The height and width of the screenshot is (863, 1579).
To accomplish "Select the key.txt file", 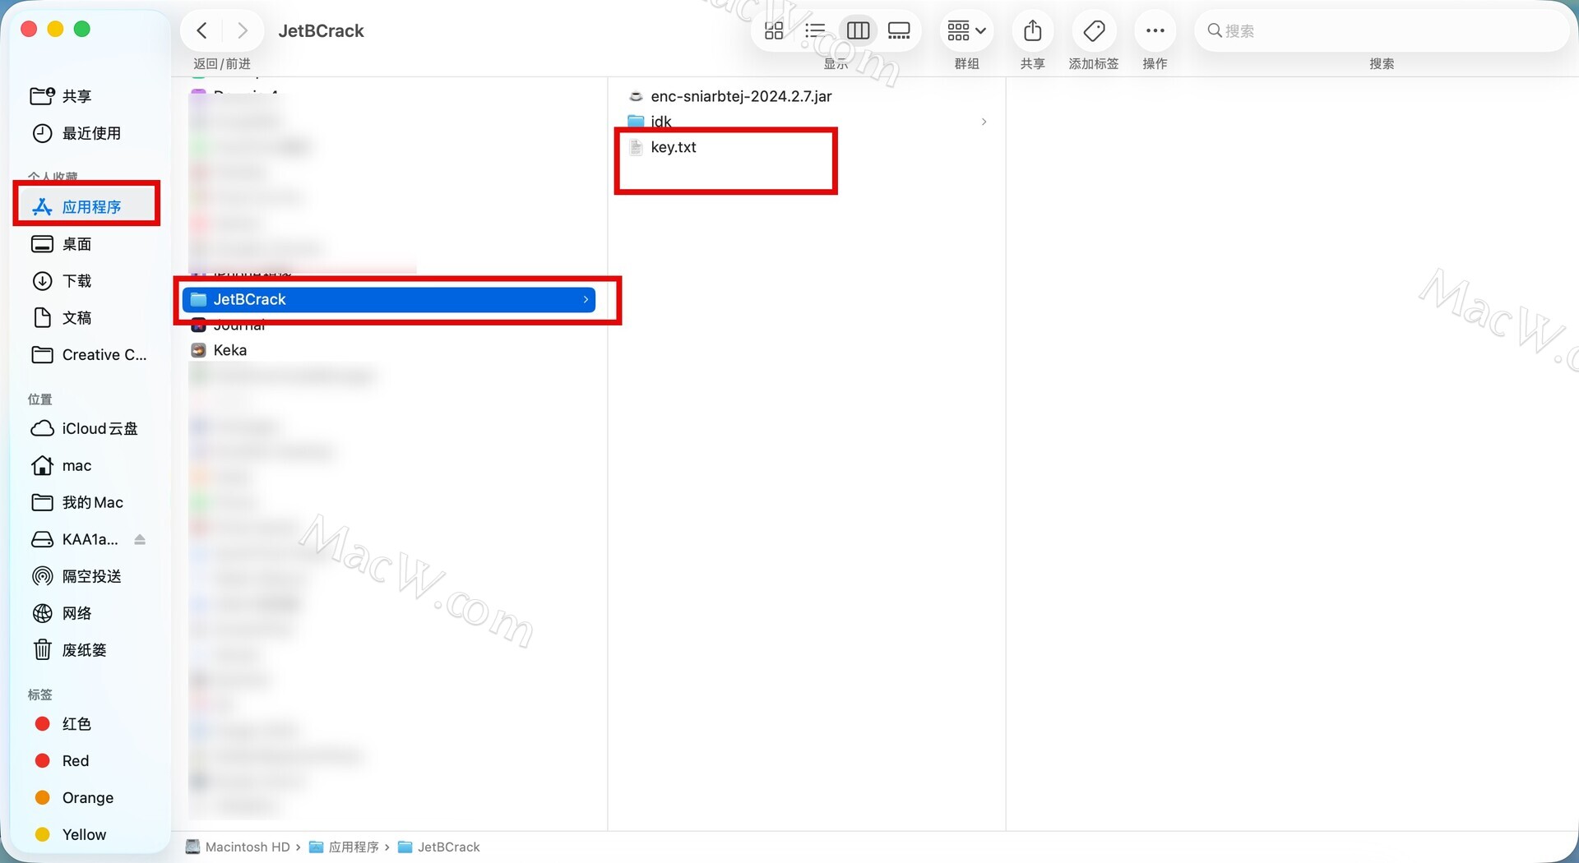I will [673, 147].
